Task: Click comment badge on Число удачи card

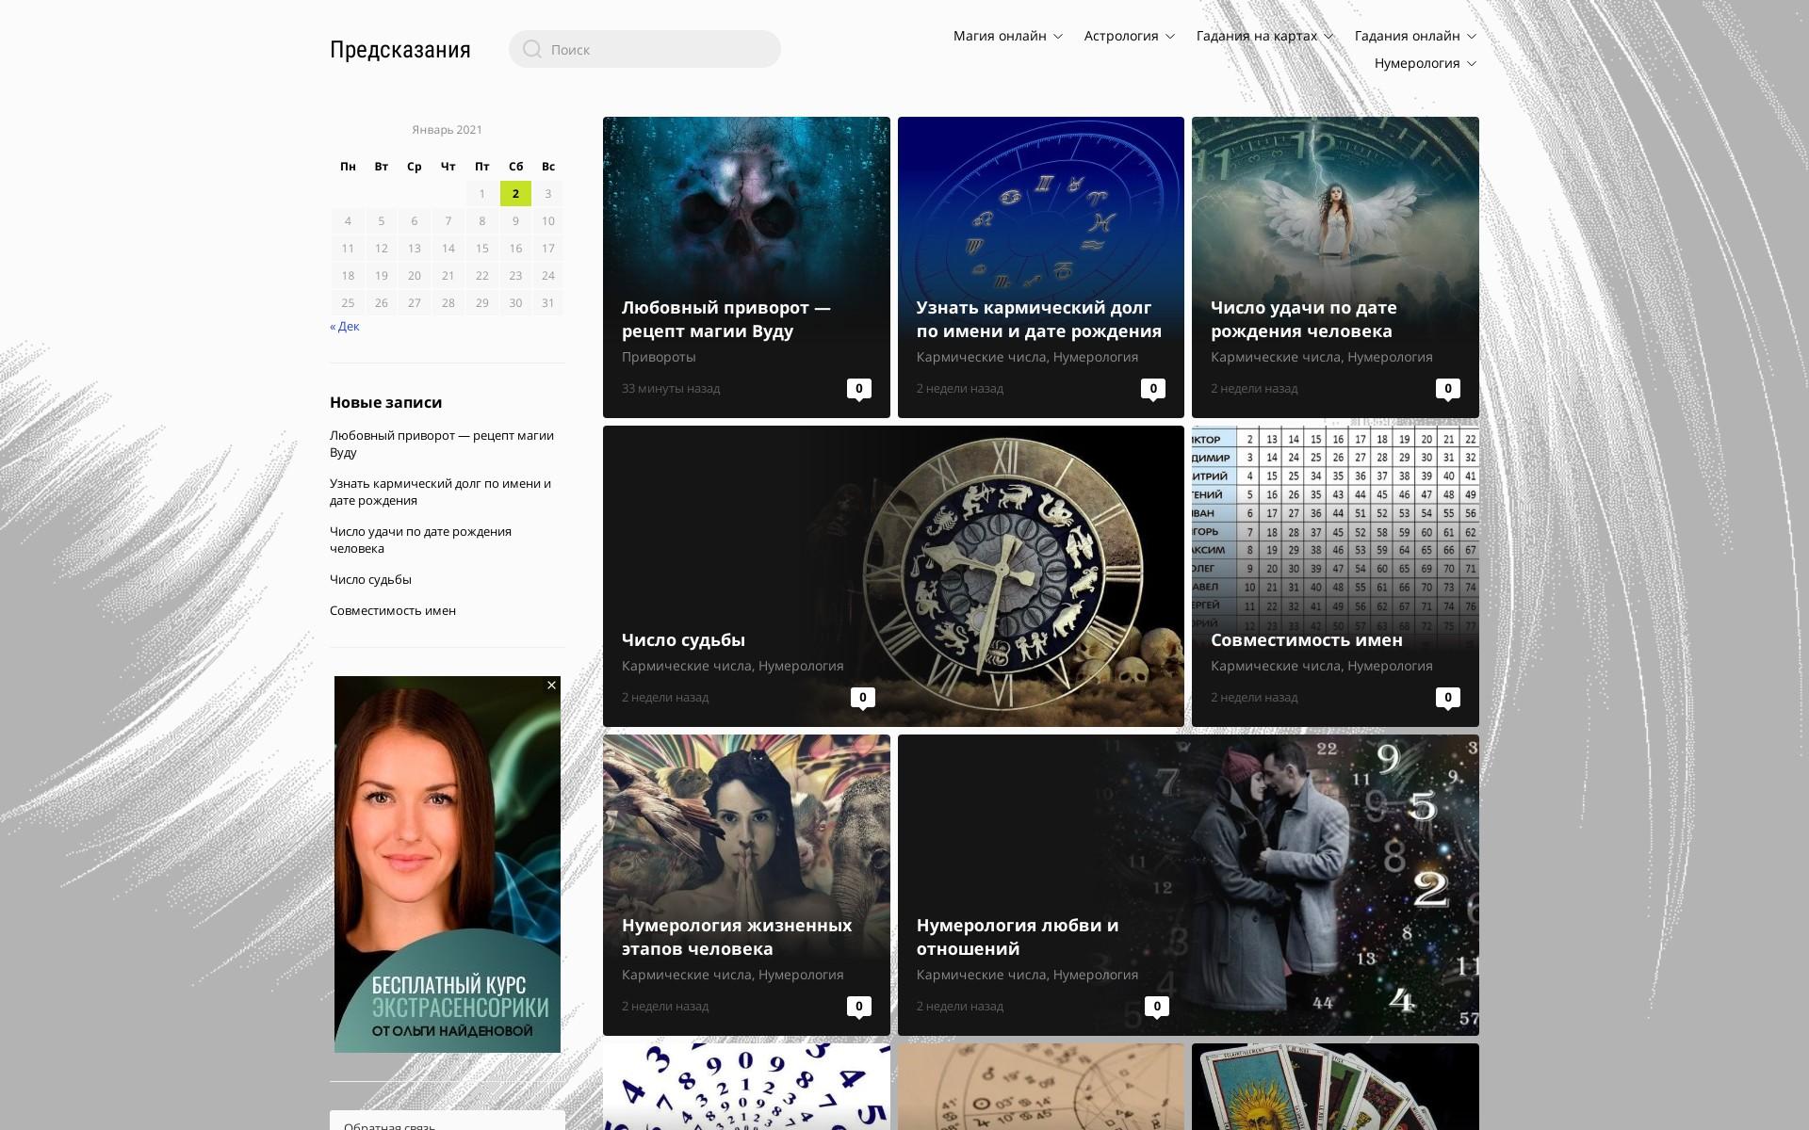Action: (1447, 388)
